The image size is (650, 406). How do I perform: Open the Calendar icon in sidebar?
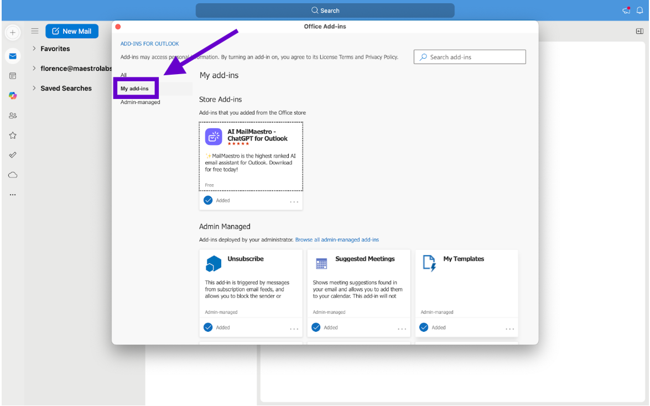pyautogui.click(x=13, y=76)
